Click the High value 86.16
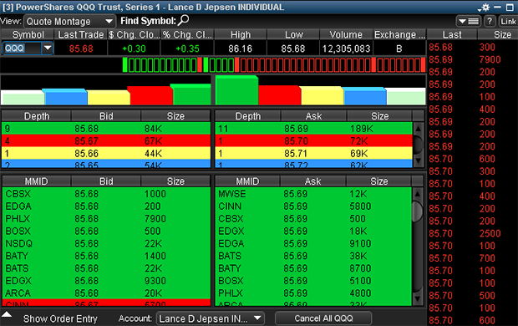This screenshot has height=326, width=518. [x=240, y=48]
